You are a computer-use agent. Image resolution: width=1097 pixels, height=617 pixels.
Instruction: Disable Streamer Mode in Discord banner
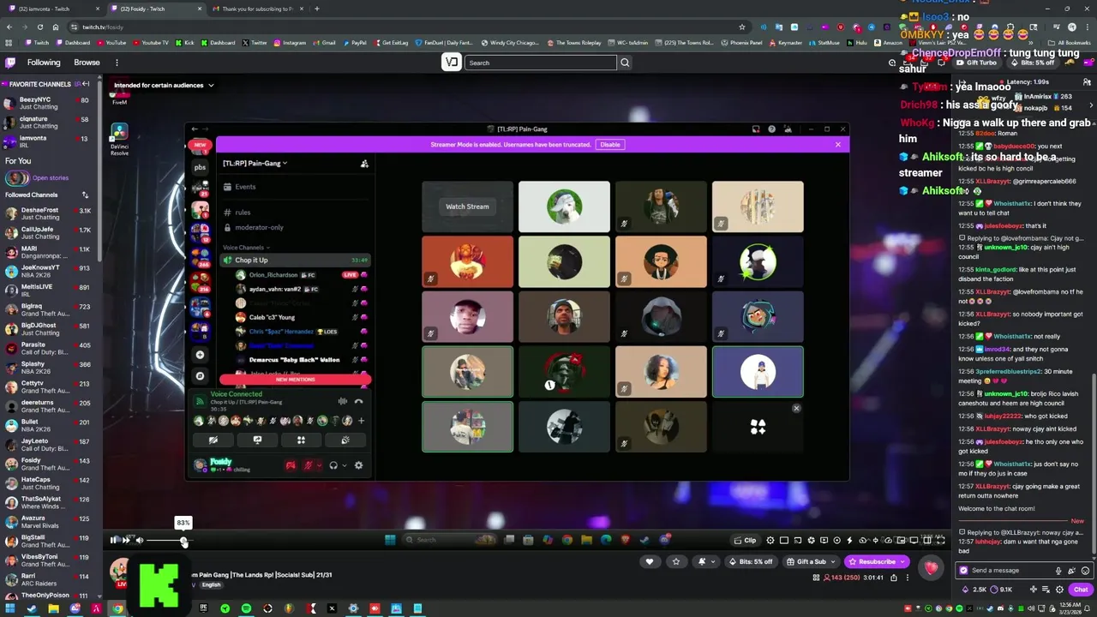609,145
